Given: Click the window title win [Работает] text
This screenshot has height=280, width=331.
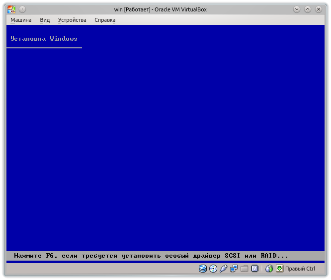Looking at the screenshot, I should point(160,9).
